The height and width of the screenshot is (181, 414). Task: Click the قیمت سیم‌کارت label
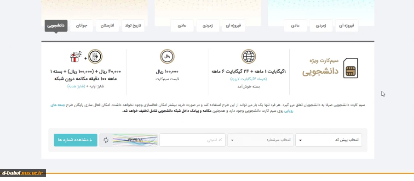pyautogui.click(x=167, y=79)
